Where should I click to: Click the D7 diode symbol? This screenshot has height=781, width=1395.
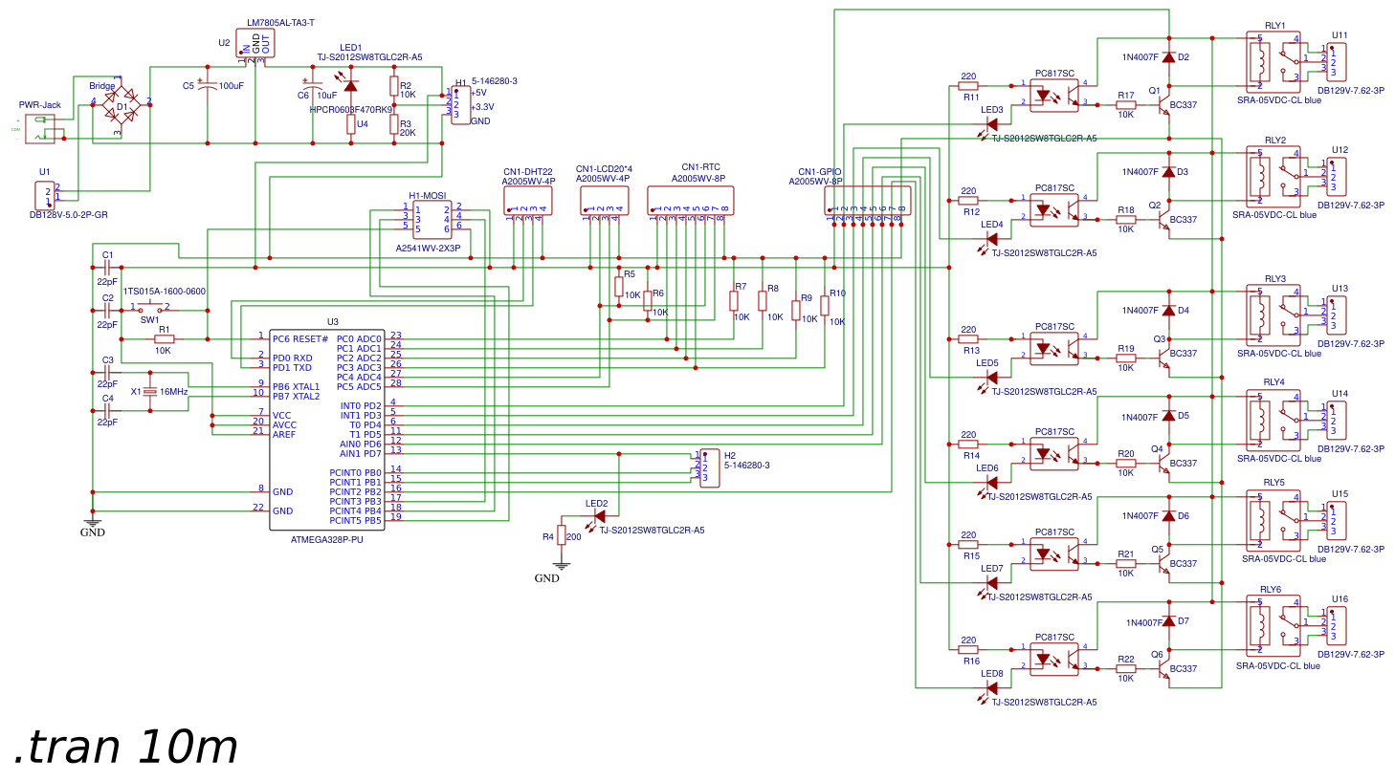(1168, 621)
